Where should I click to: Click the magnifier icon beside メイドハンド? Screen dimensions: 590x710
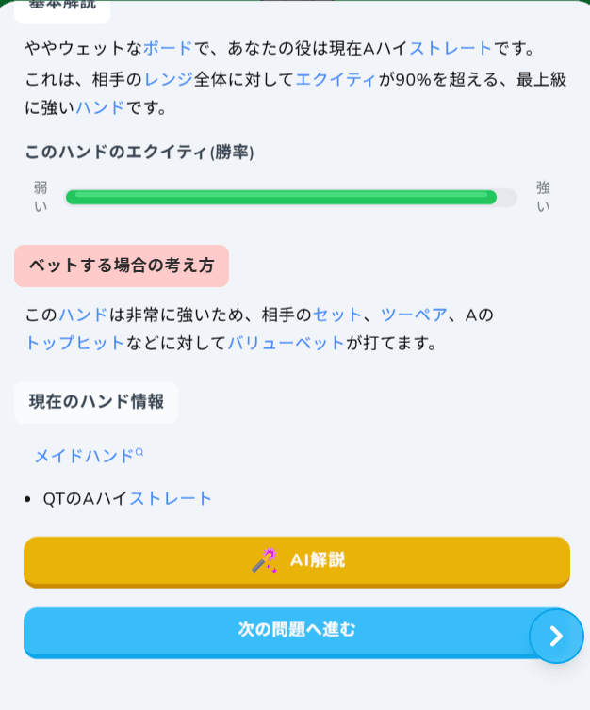(x=139, y=452)
